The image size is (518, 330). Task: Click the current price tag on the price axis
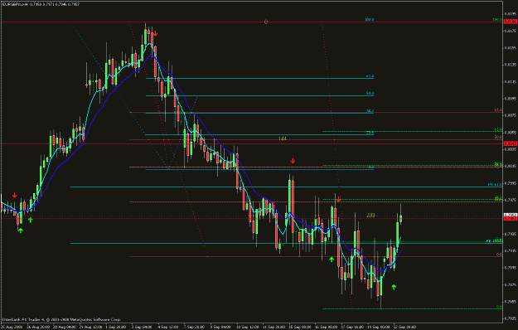[511, 215]
